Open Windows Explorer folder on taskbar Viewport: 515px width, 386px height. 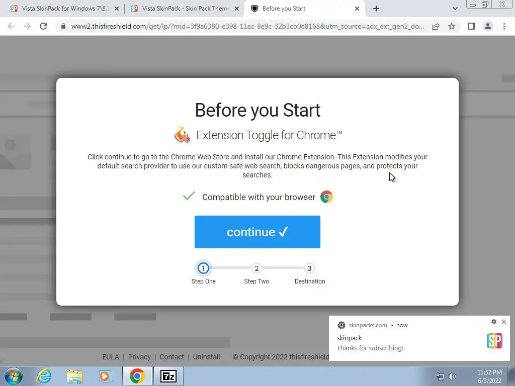pyautogui.click(x=75, y=376)
